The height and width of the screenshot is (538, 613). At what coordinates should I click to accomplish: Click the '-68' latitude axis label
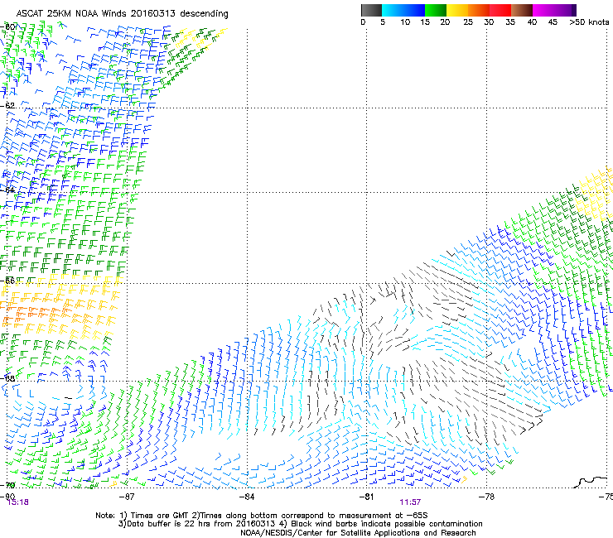[7, 378]
